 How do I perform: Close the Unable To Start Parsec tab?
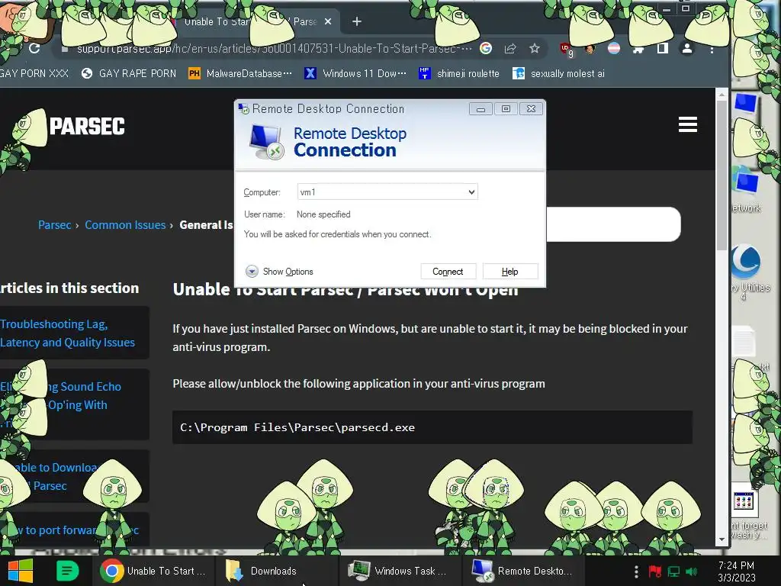(328, 21)
